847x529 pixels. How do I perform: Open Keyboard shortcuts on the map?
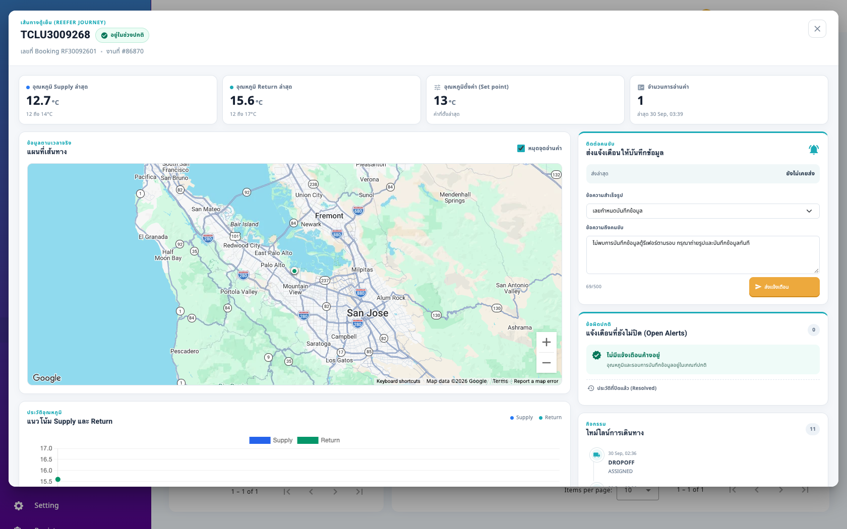pos(398,381)
